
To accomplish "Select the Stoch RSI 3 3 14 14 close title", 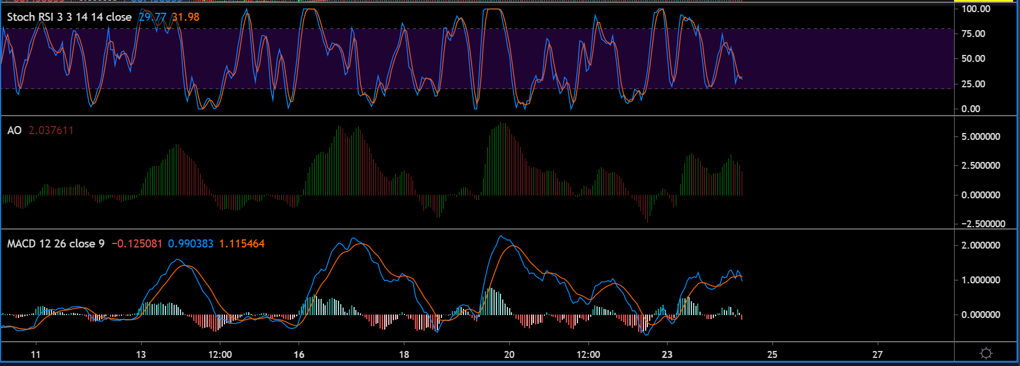I will [x=69, y=17].
